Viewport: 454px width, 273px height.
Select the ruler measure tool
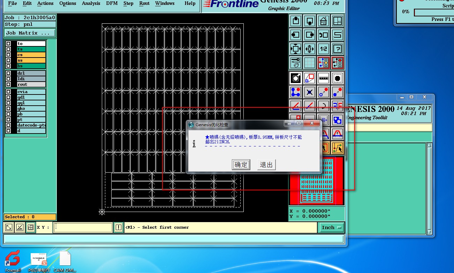(324, 78)
